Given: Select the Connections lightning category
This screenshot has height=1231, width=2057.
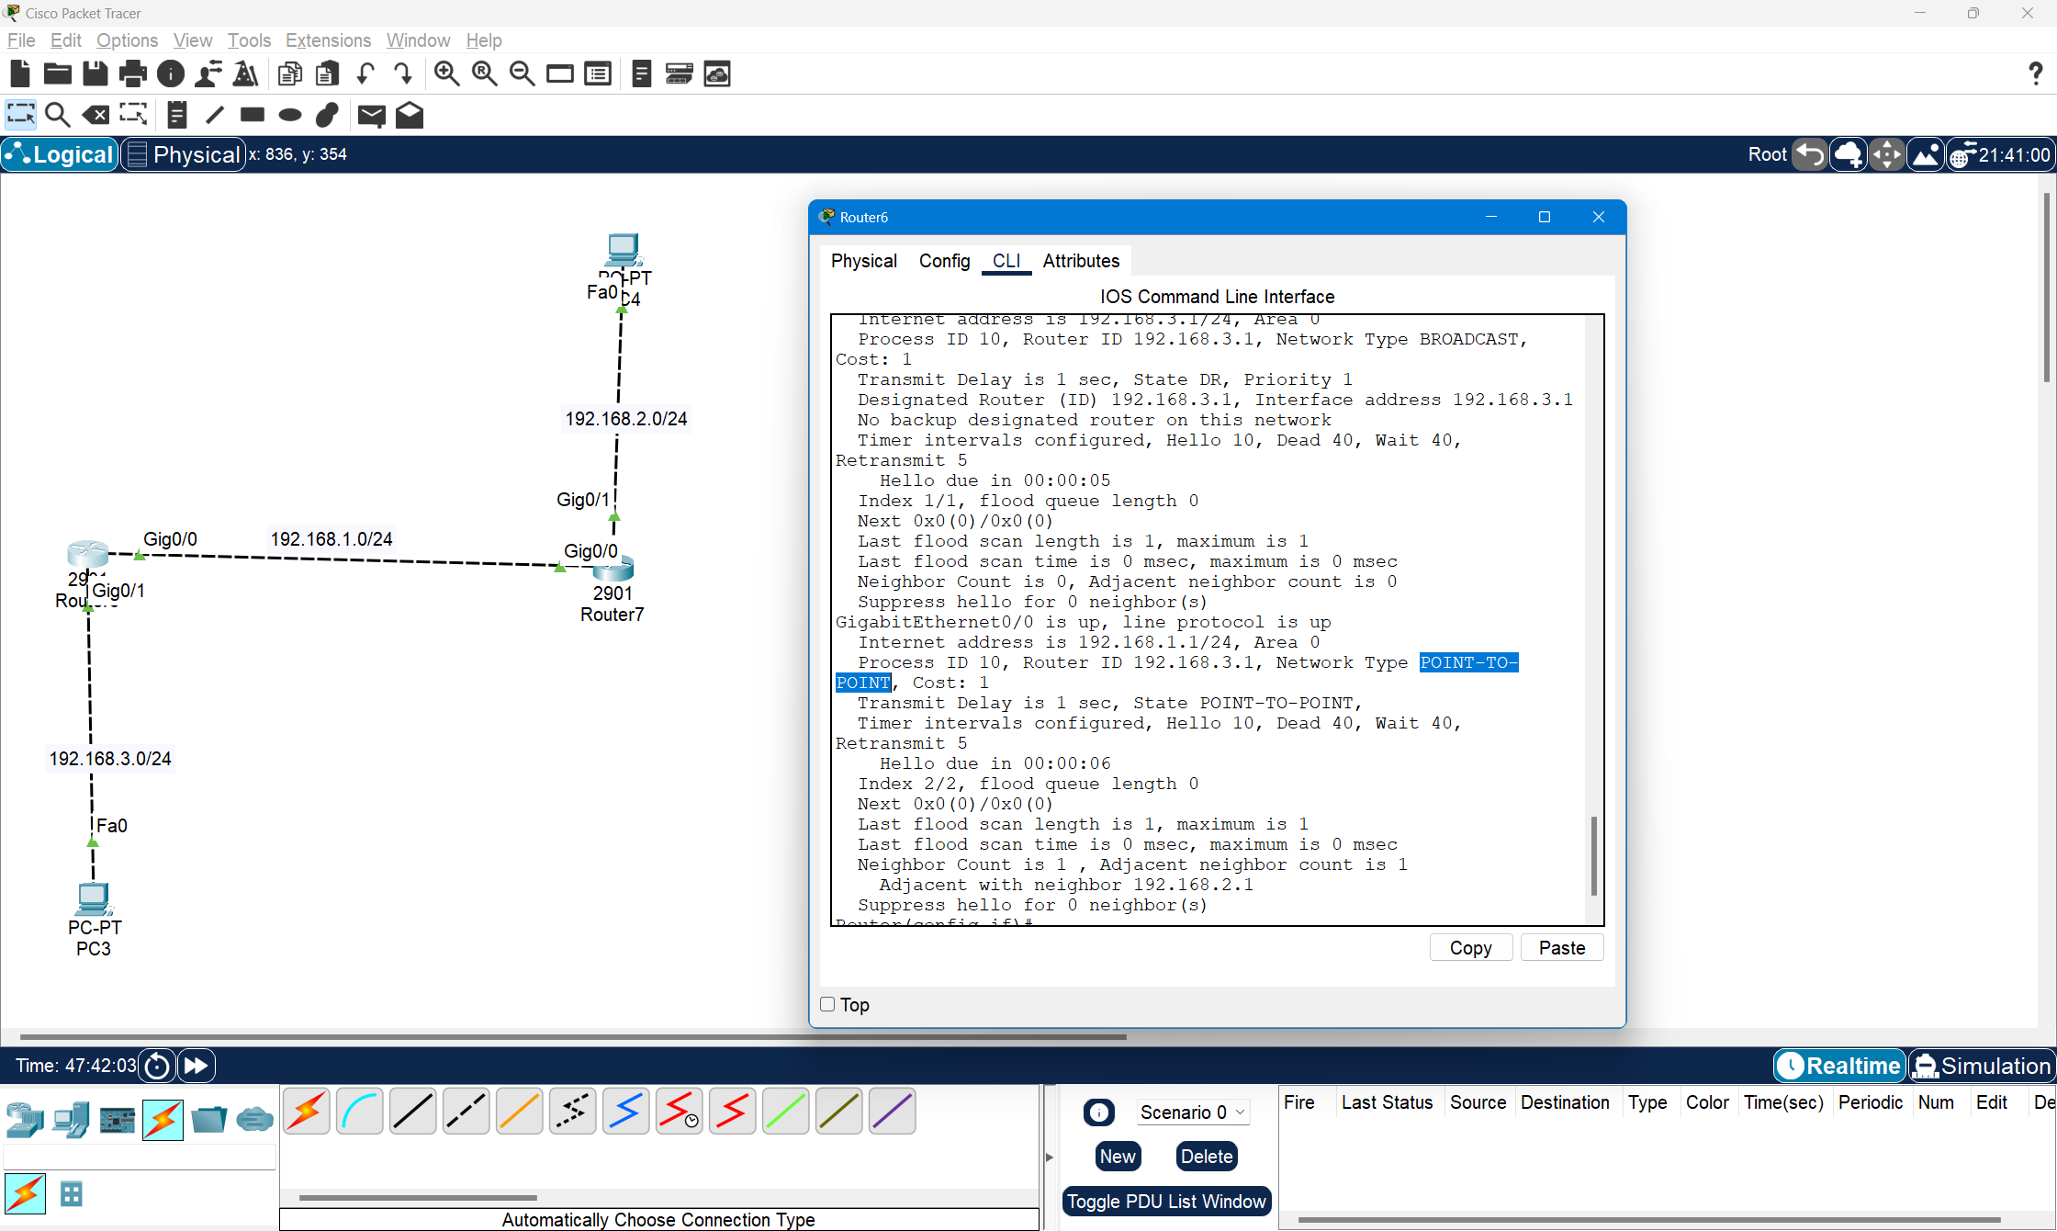Looking at the screenshot, I should pyautogui.click(x=163, y=1120).
